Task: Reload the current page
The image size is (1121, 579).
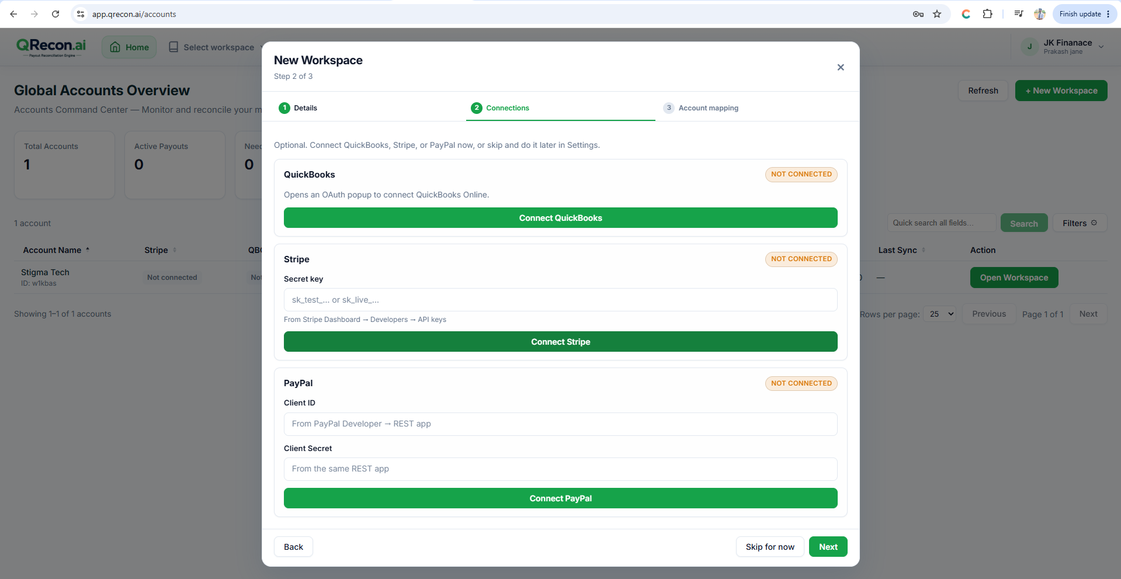Action: click(x=55, y=14)
